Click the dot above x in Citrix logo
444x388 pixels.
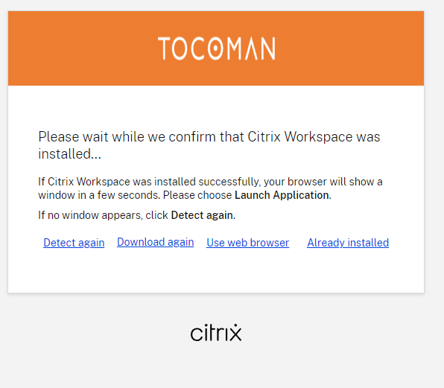[x=235, y=325]
